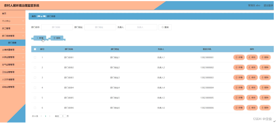Click 修改 for 部门名称4 row
The image size is (276, 123).
point(252,88)
